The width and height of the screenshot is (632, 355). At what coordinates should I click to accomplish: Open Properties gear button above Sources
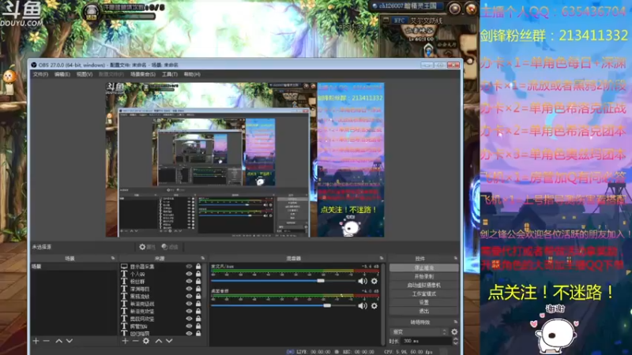pyautogui.click(x=147, y=247)
